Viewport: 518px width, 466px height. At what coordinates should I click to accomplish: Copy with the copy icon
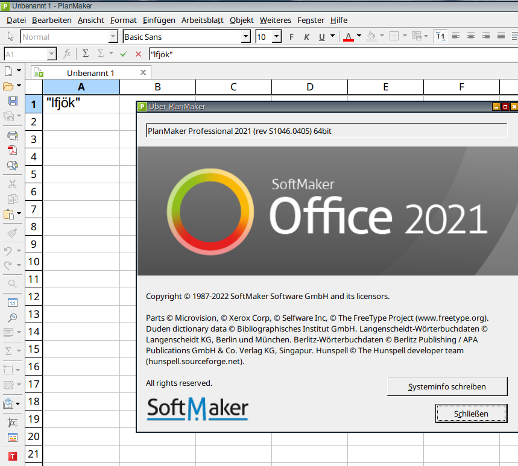click(13, 199)
